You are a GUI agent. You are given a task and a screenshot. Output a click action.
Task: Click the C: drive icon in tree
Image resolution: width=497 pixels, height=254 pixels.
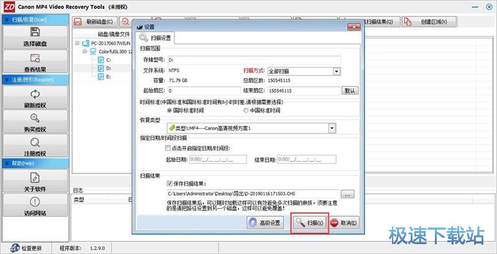point(100,59)
